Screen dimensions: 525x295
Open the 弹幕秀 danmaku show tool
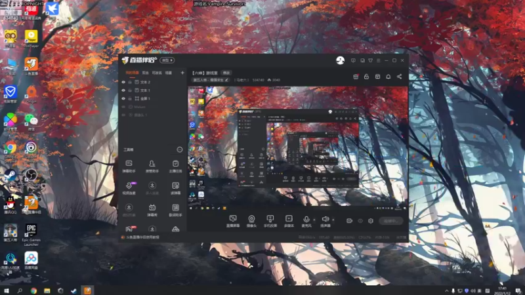click(152, 210)
